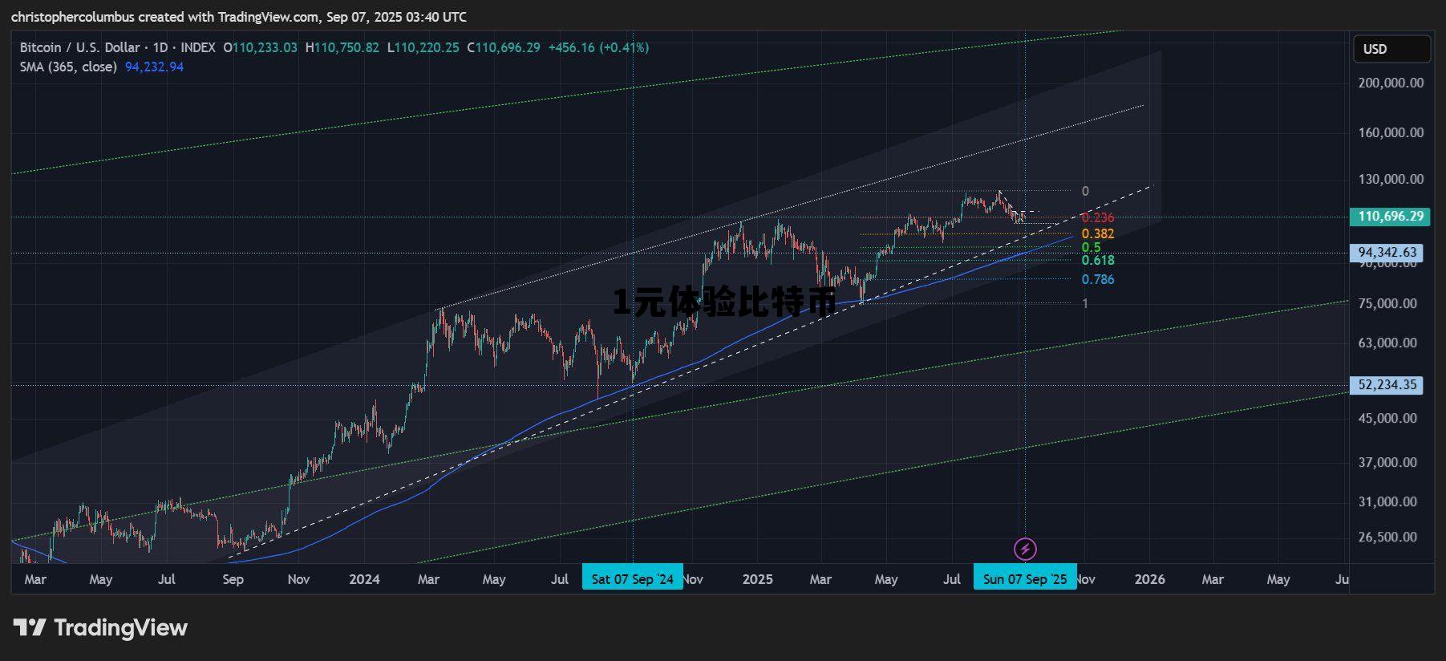Click the orange 0.382 Fibonacci level label
Image resolution: width=1446 pixels, height=661 pixels.
(x=1097, y=234)
